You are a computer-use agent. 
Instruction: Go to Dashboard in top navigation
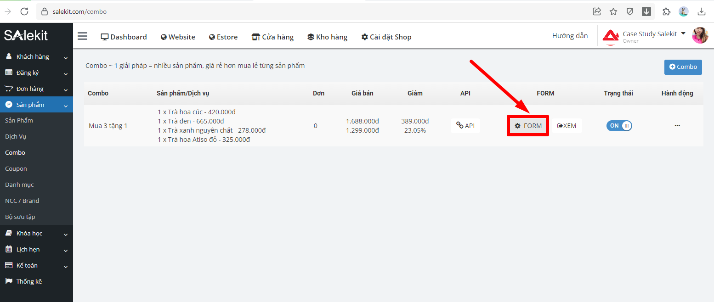[x=124, y=37]
